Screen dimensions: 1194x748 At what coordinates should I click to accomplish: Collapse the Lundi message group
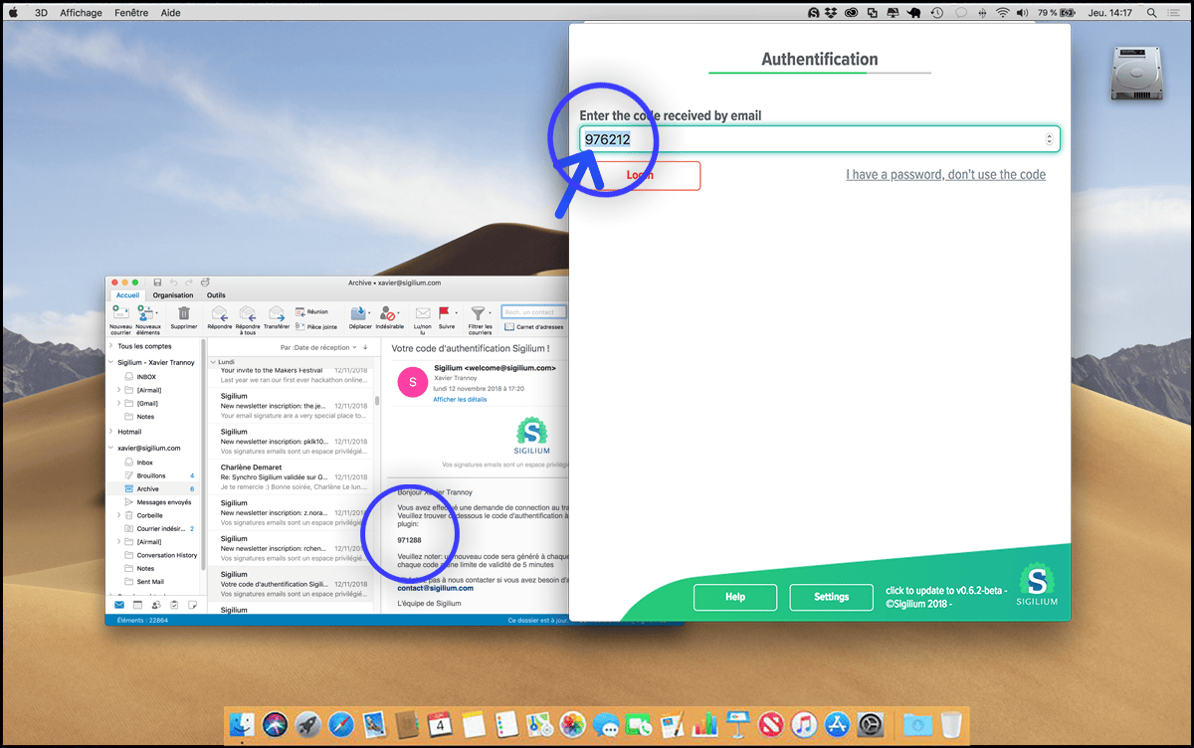[x=212, y=362]
